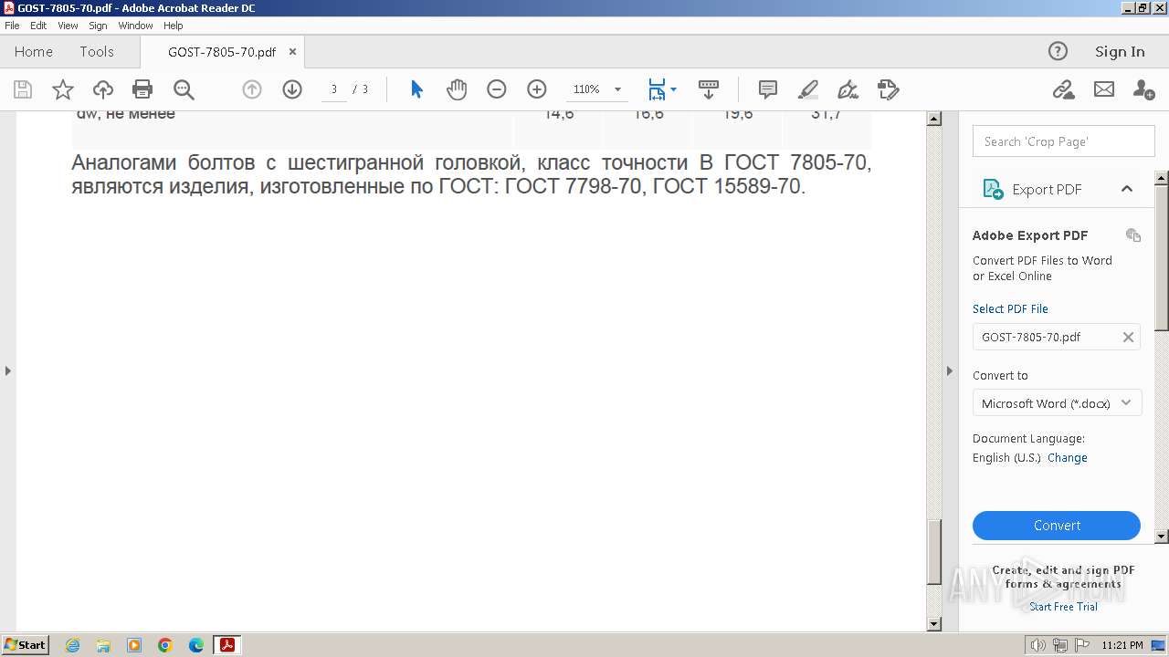Image resolution: width=1169 pixels, height=657 pixels.
Task: Collapse the right tools pane
Action: click(x=949, y=370)
